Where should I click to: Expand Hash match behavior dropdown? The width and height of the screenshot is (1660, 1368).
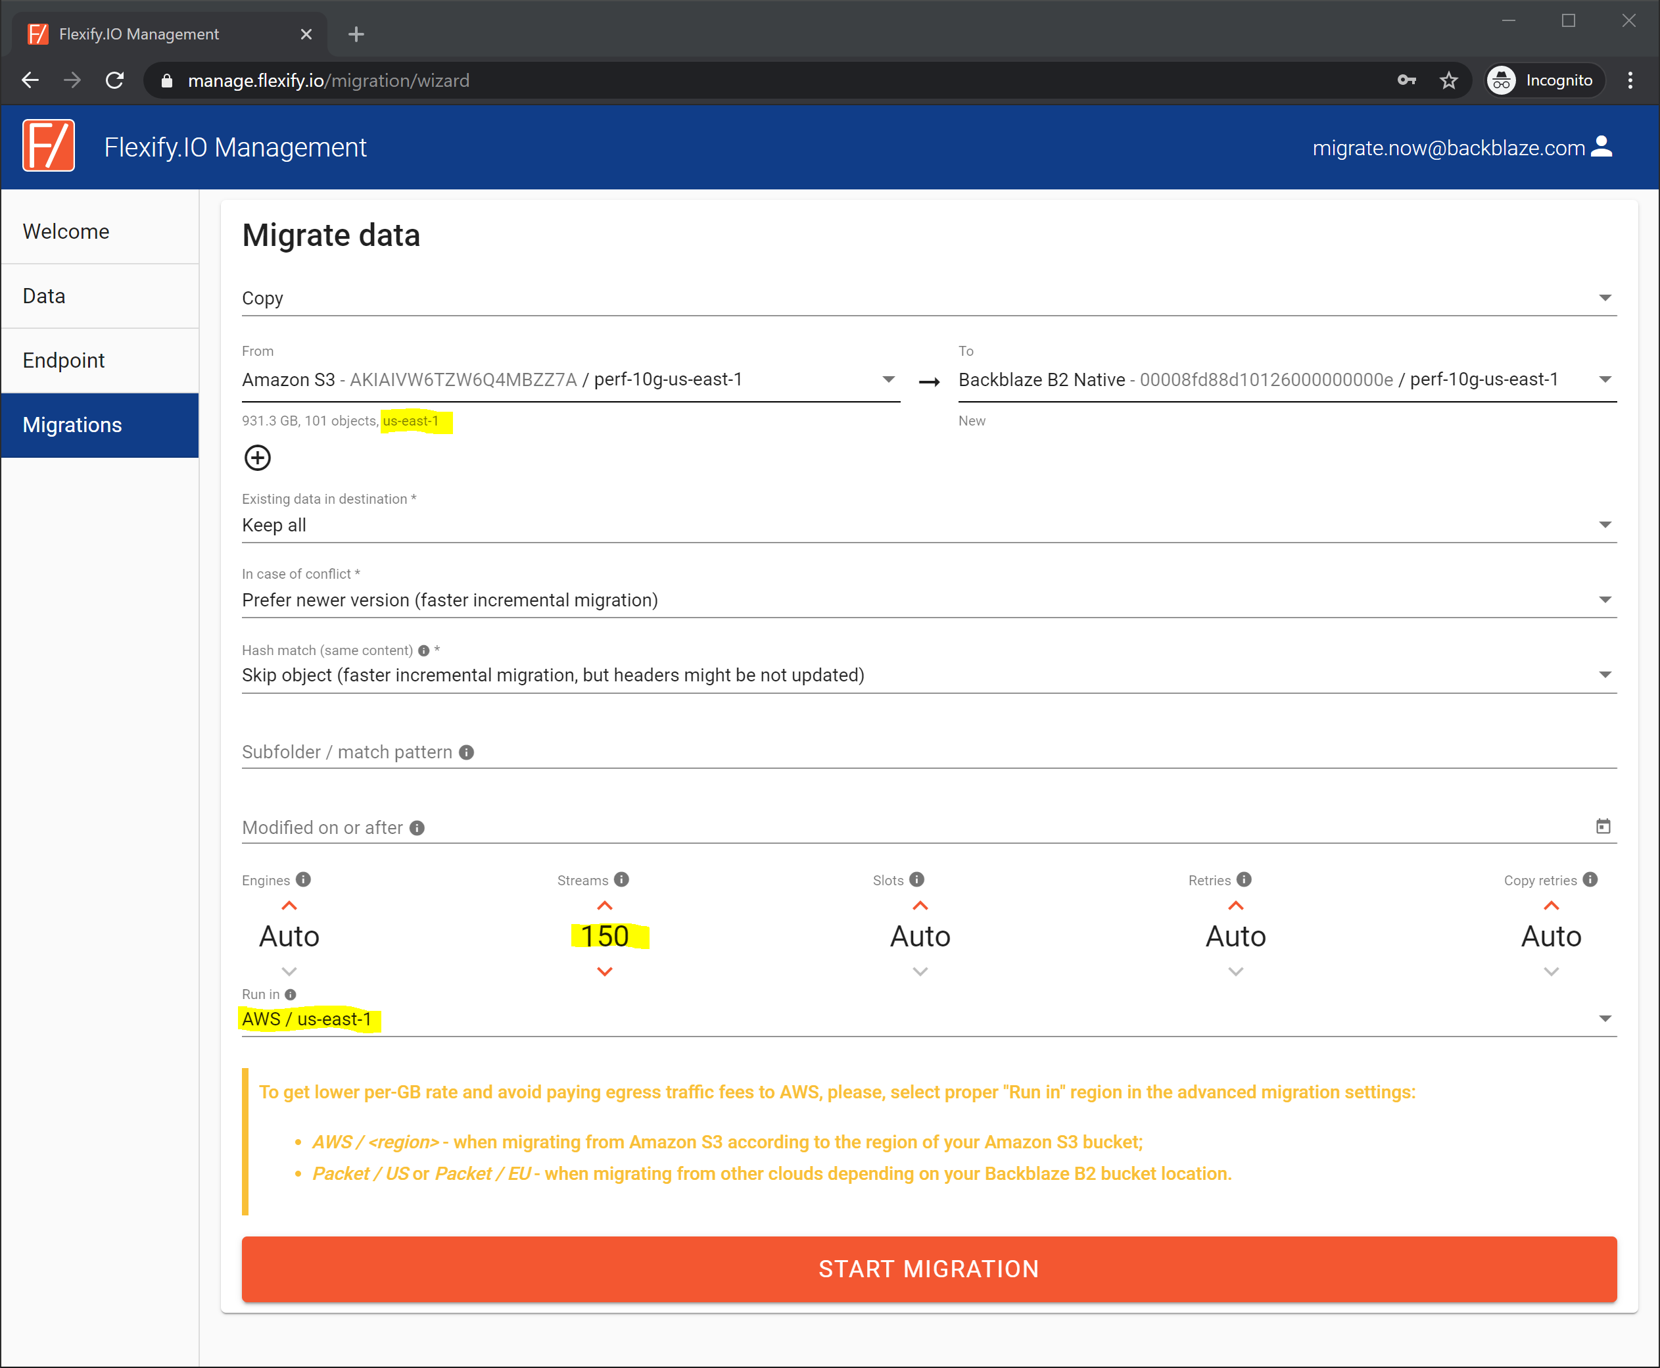click(929, 675)
